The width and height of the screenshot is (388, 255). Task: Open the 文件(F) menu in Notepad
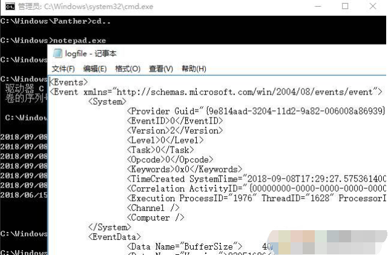pyautogui.click(x=63, y=68)
